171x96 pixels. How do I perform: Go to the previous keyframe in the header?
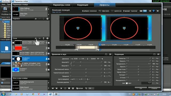coord(150,11)
